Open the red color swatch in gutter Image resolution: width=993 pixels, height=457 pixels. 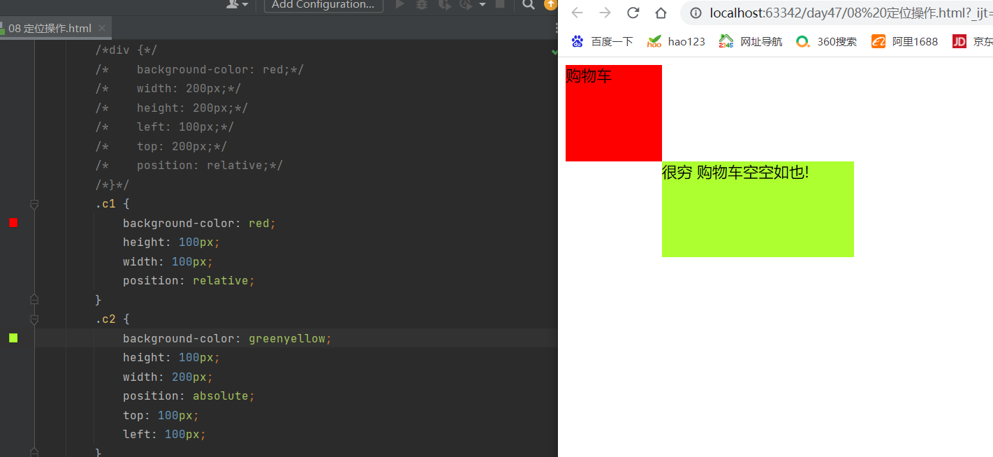pos(13,223)
